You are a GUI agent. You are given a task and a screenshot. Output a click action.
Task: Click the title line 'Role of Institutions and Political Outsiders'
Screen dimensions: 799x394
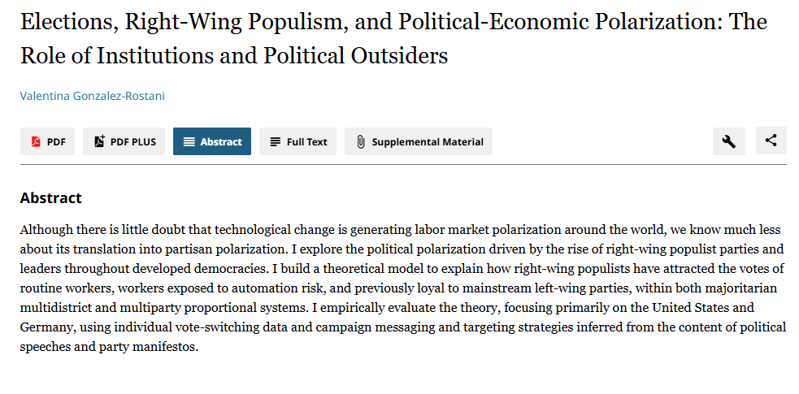pos(234,56)
